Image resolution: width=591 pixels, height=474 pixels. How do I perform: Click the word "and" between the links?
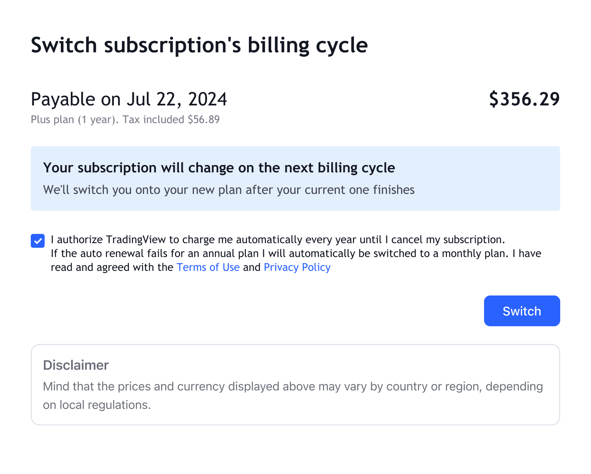click(252, 267)
